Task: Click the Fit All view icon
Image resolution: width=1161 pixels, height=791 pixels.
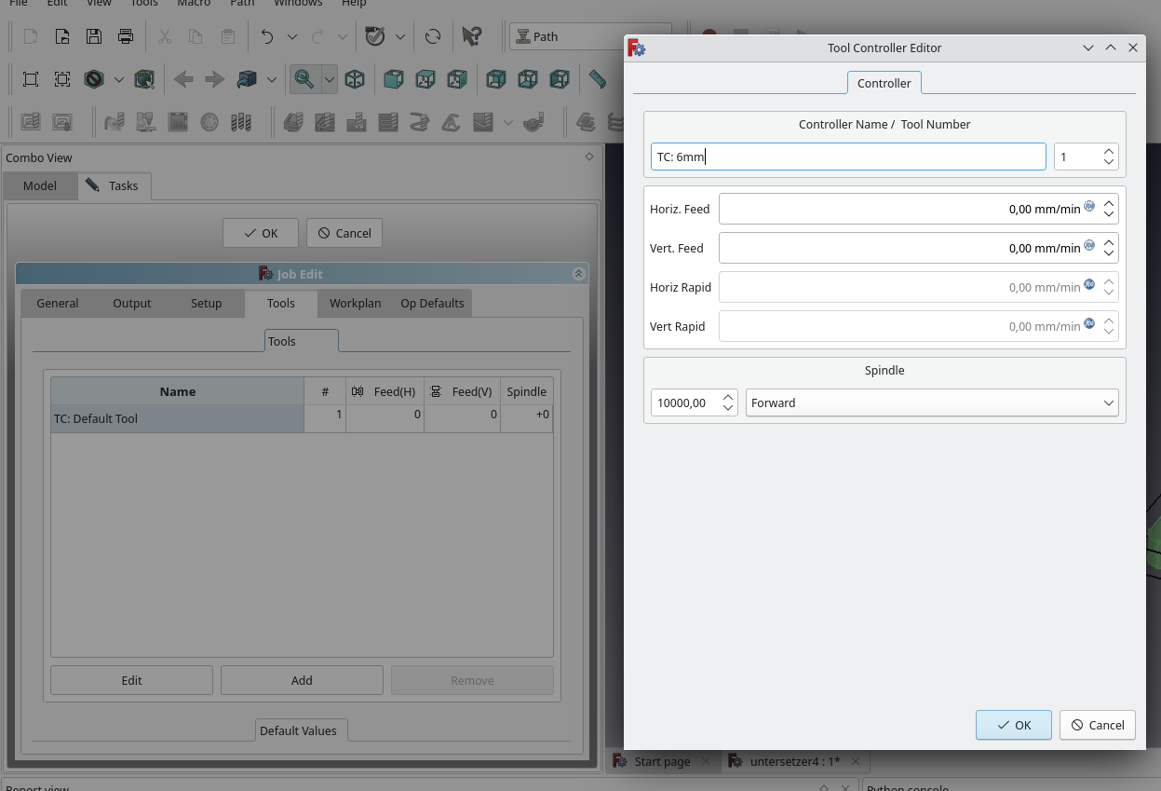Action: point(31,79)
